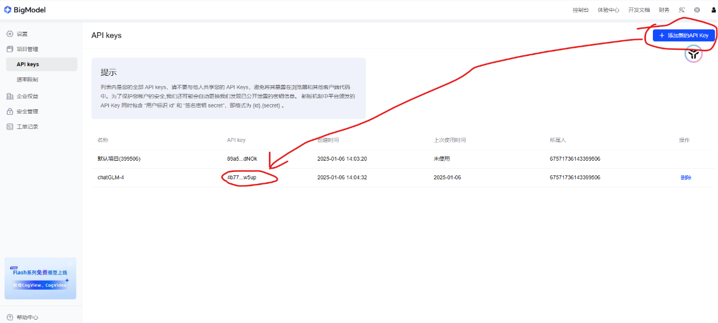
Task: Click the contact support icon beside 财务
Action: [682, 10]
